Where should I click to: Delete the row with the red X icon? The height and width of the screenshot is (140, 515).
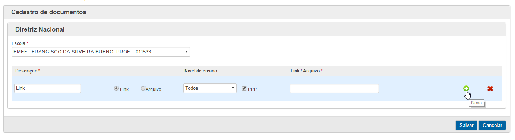[490, 88]
